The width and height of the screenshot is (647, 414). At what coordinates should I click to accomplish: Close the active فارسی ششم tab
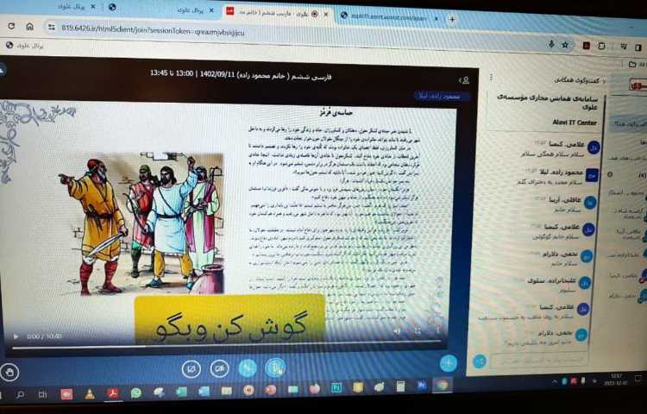tap(326, 15)
